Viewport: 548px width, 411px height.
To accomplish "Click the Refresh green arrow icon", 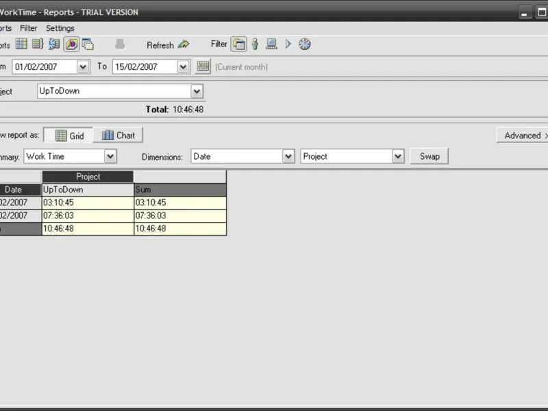I will point(184,45).
